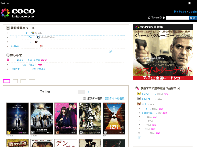
Task: Click the newspaper icon by 最新映画ニュース
Action: click(8, 28)
